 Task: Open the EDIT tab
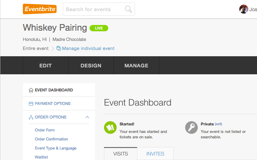click(46, 65)
